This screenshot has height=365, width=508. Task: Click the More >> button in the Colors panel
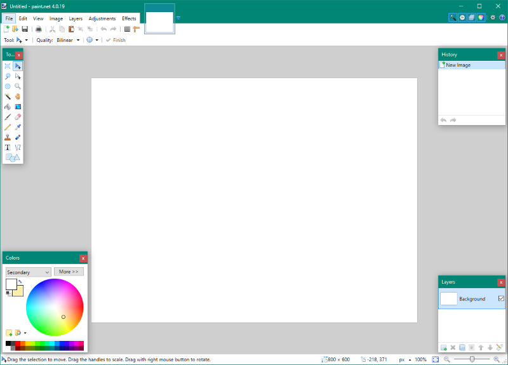point(69,272)
